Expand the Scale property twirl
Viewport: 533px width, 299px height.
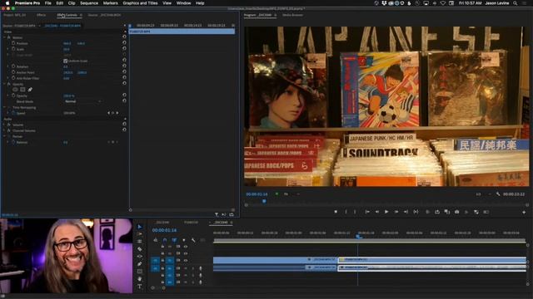pyautogui.click(x=8, y=49)
